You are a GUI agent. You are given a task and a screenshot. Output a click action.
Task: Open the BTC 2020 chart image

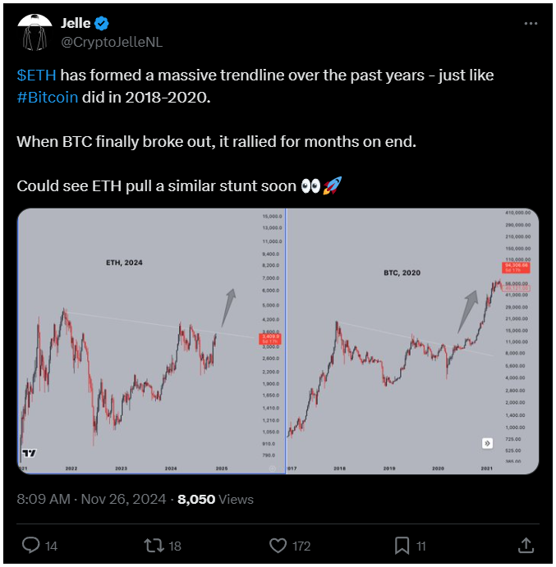point(412,341)
